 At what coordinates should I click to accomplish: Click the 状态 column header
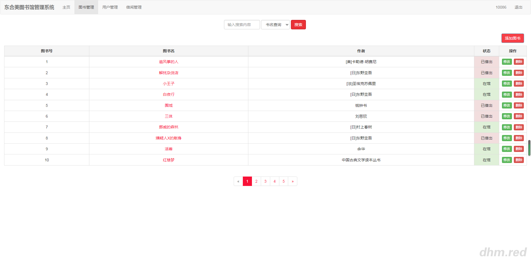(x=487, y=51)
